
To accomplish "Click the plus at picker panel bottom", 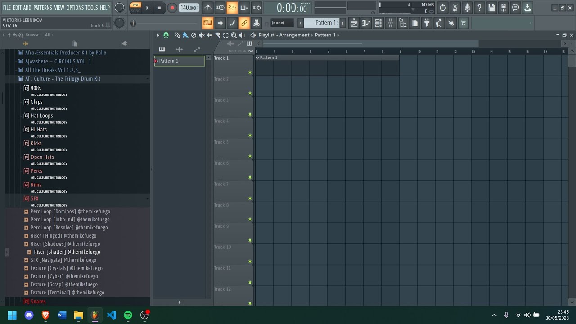I will pyautogui.click(x=179, y=302).
